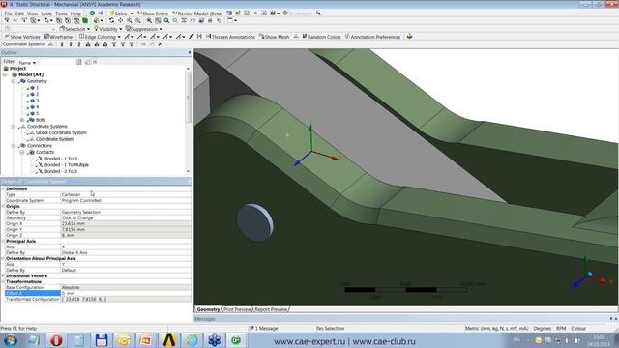Click the Opera icon in taskbar

56,340
